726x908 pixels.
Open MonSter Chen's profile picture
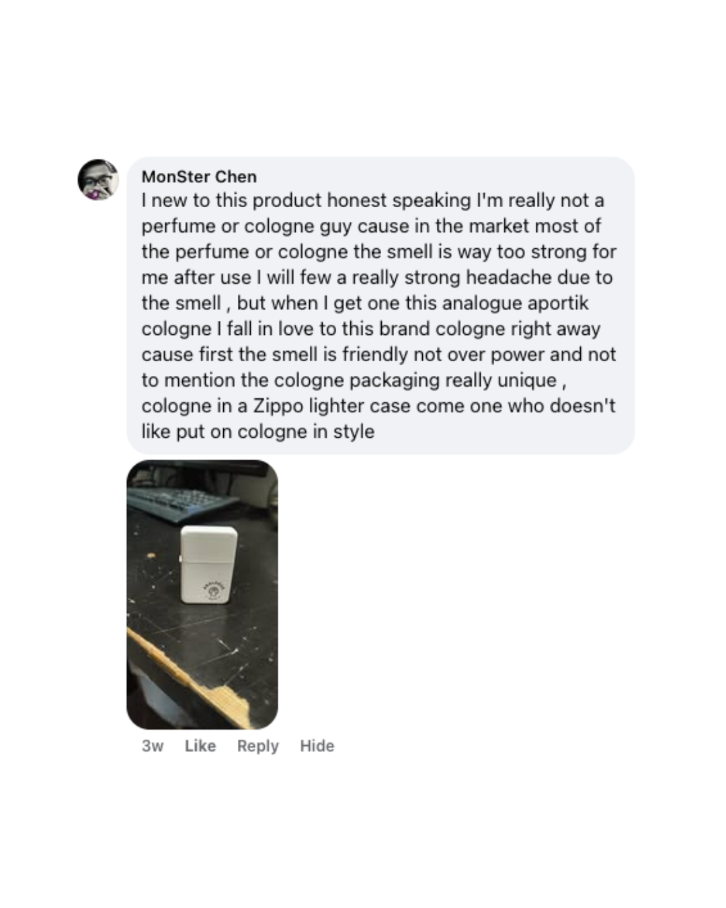[x=98, y=180]
